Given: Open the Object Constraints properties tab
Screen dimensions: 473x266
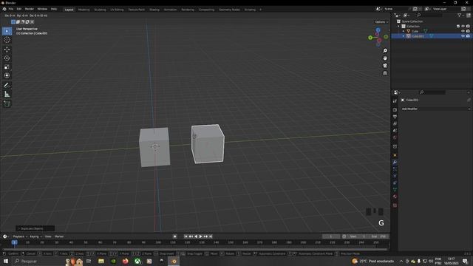Looking at the screenshot, I should pyautogui.click(x=395, y=183).
